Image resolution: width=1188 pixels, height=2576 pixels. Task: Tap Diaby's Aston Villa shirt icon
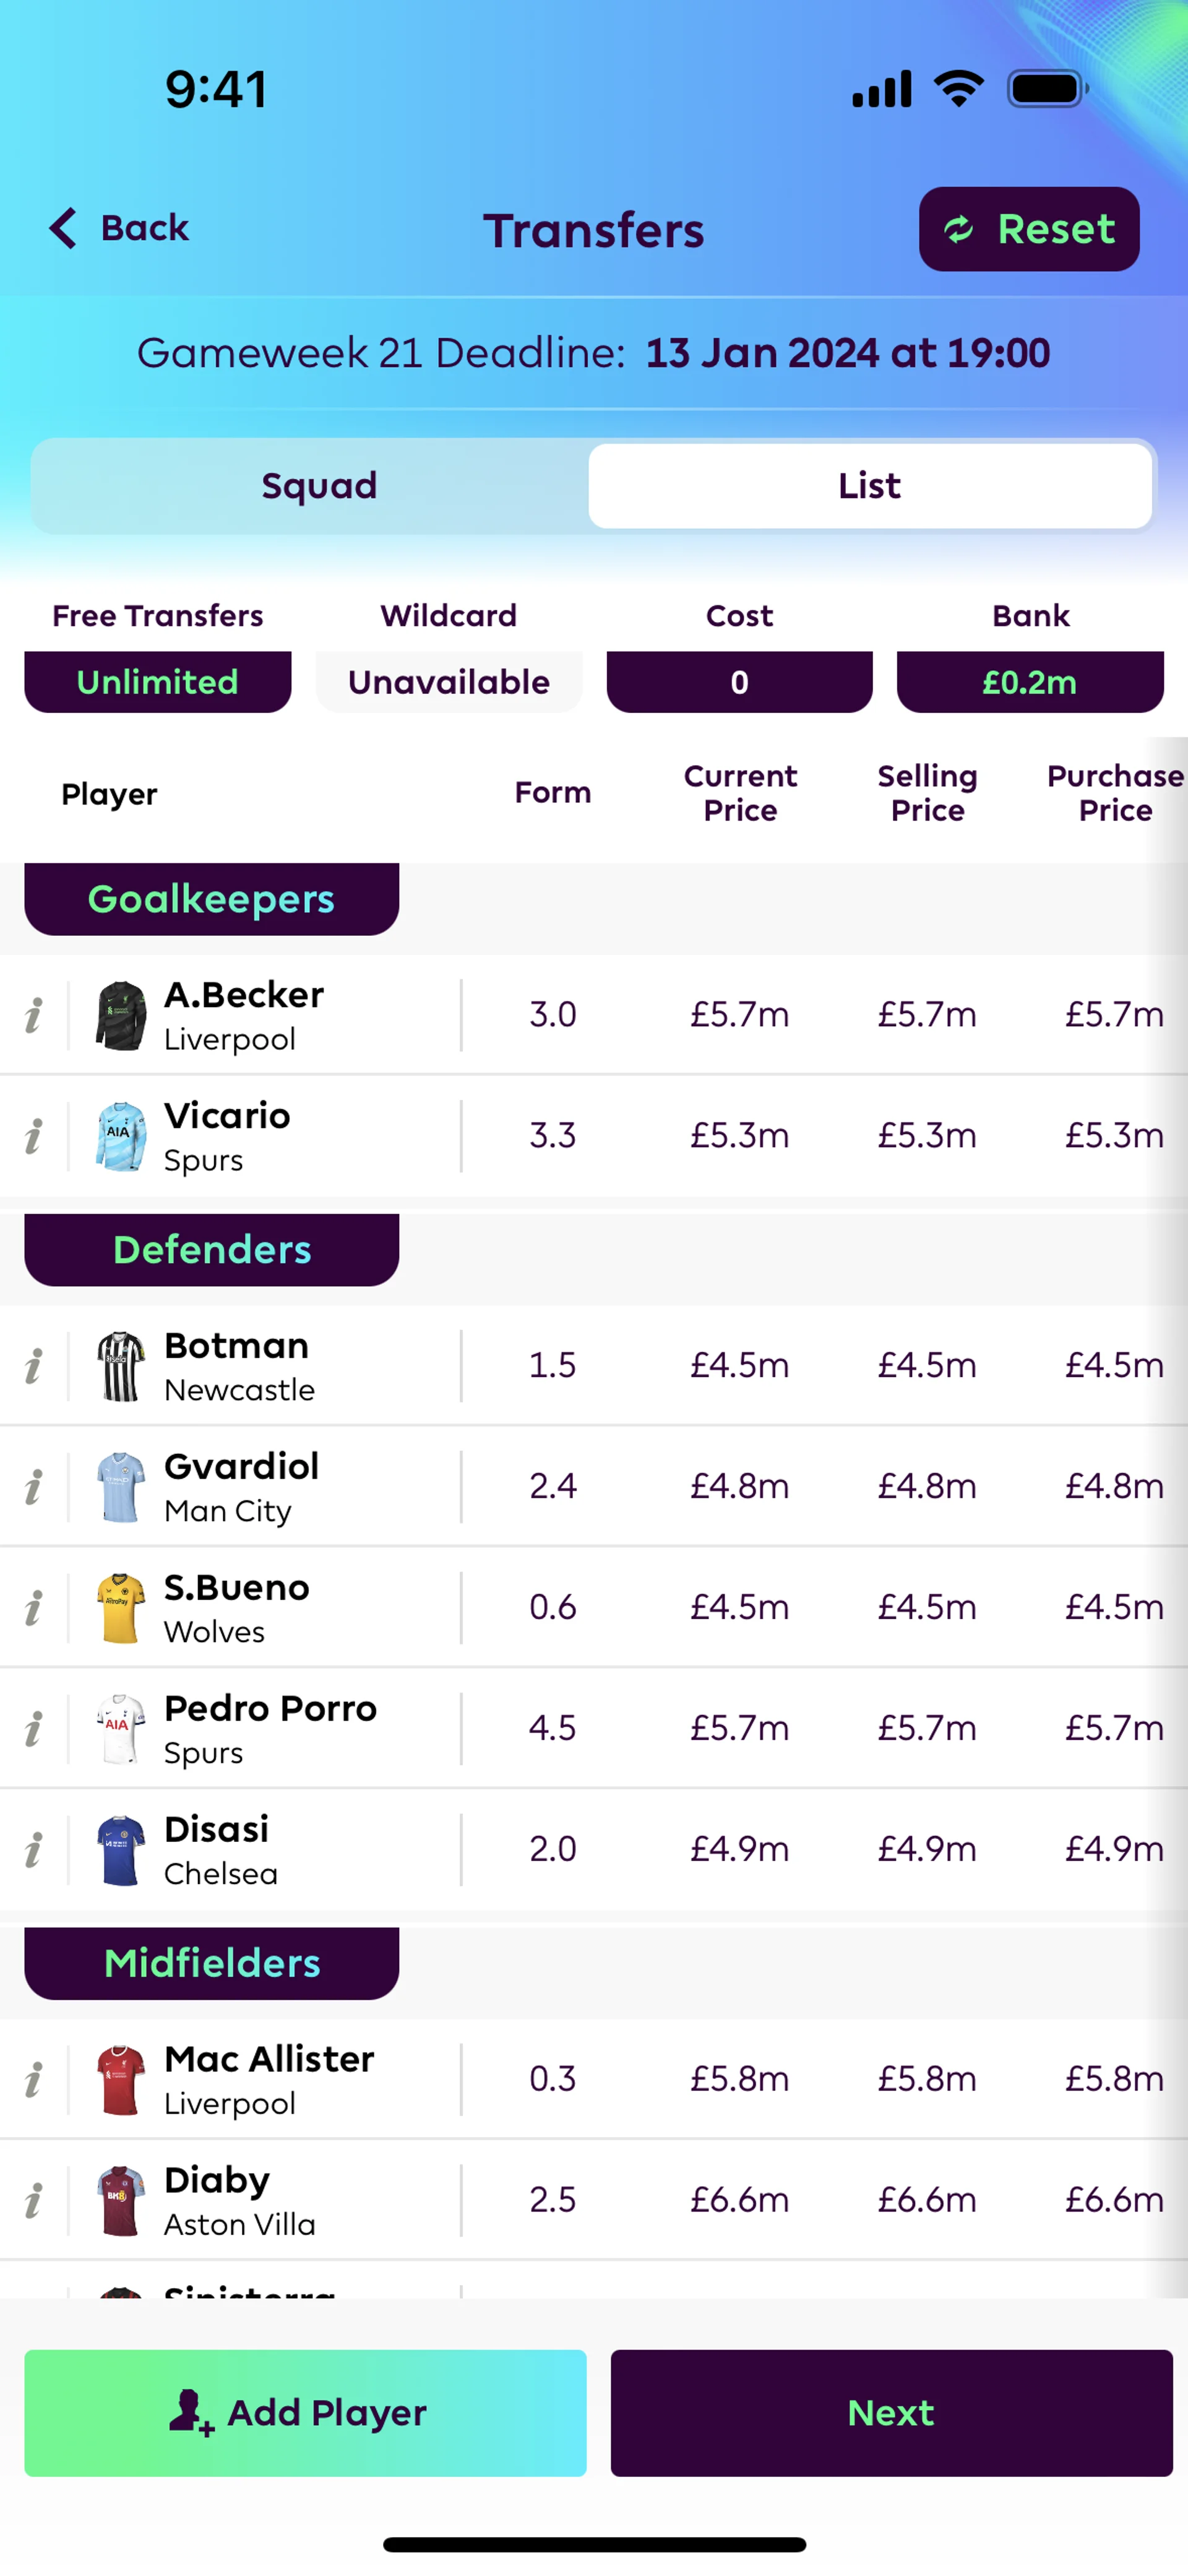(x=121, y=2200)
